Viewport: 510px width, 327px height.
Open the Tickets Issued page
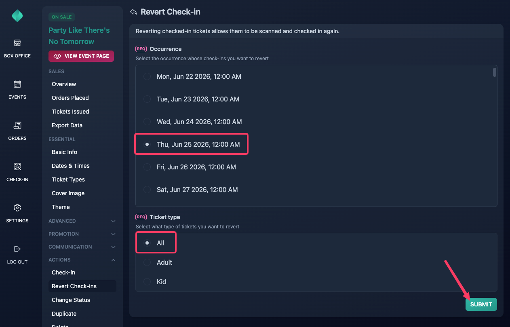70,112
